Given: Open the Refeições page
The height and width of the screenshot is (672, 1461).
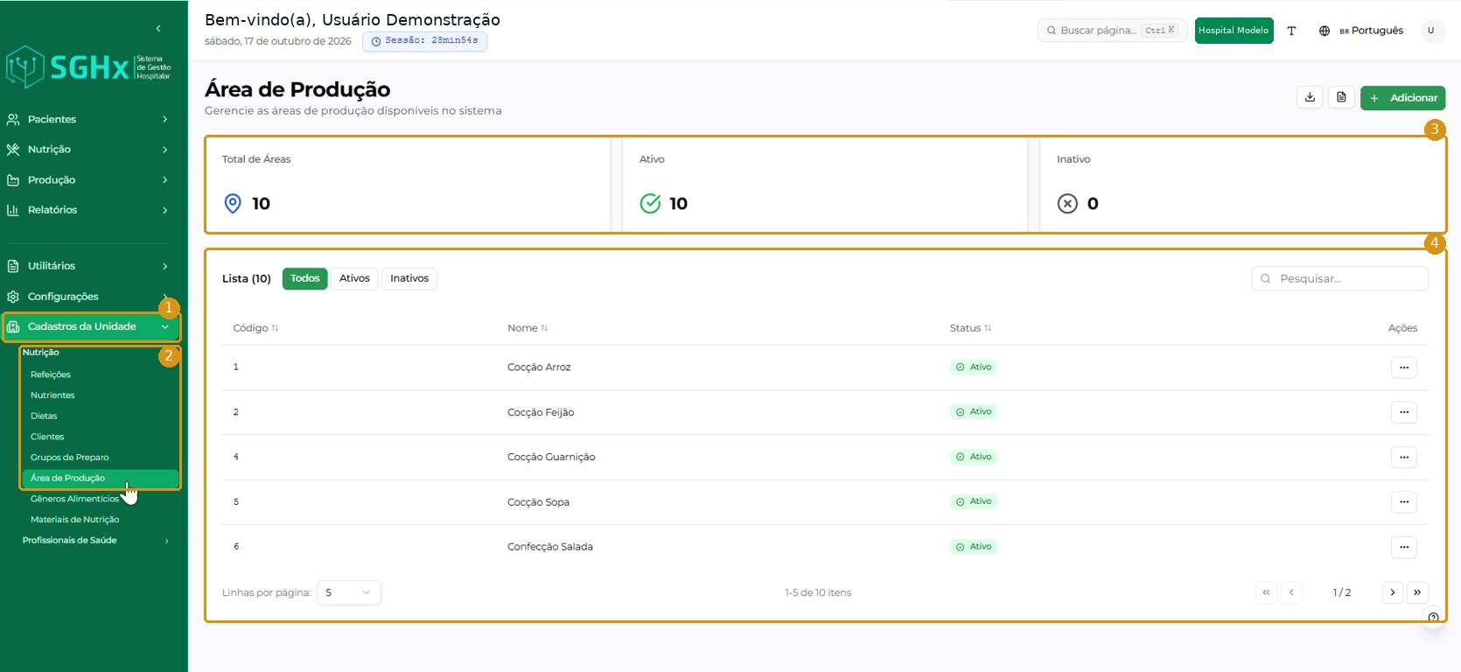Looking at the screenshot, I should click(51, 374).
